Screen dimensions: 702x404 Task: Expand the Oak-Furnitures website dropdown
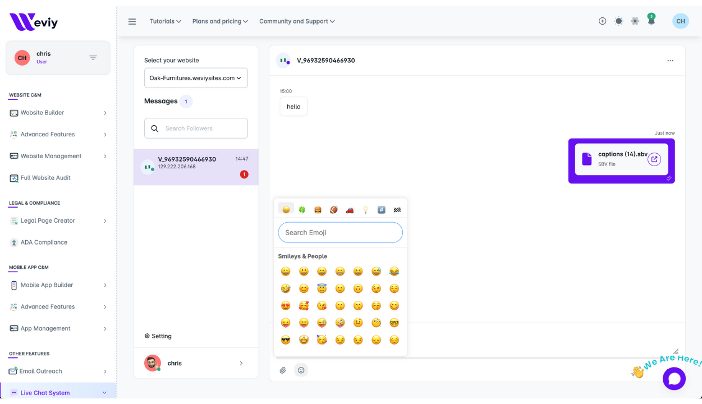click(196, 78)
